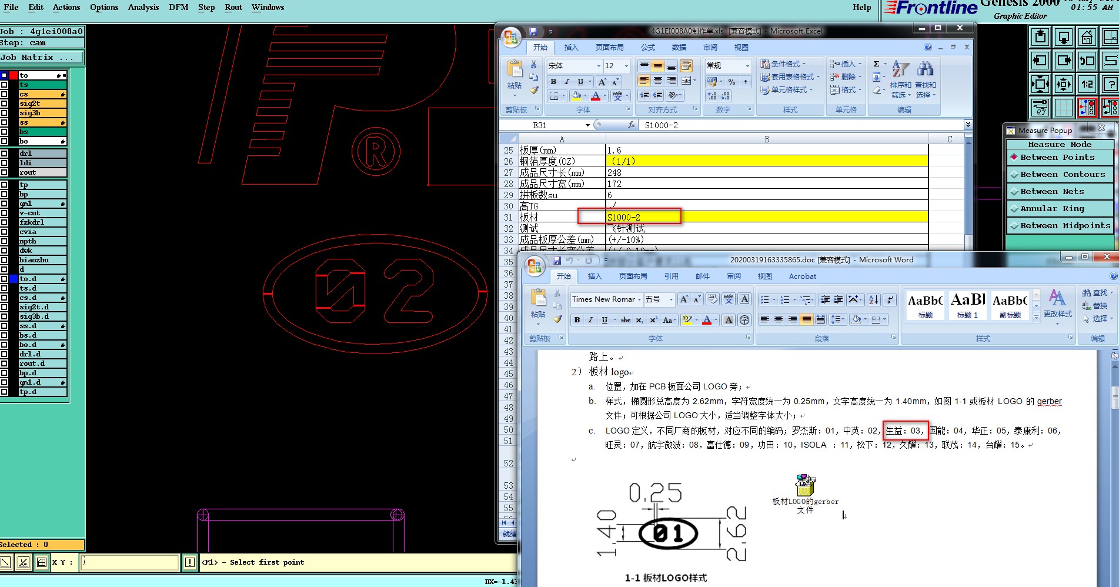Switch to Excel Page Layout (页面布局) tab
Screen dimensions: 1119x587
pos(609,48)
